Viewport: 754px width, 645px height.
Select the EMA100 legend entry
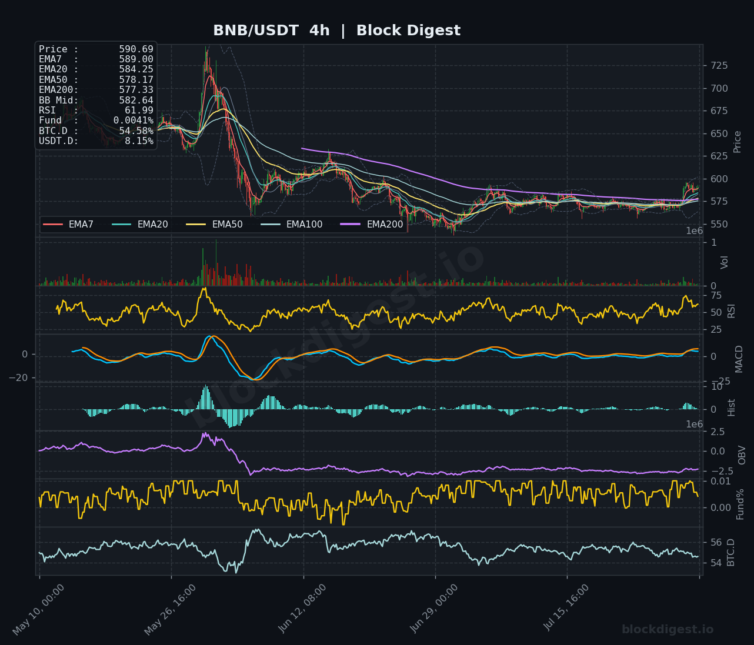coord(291,224)
